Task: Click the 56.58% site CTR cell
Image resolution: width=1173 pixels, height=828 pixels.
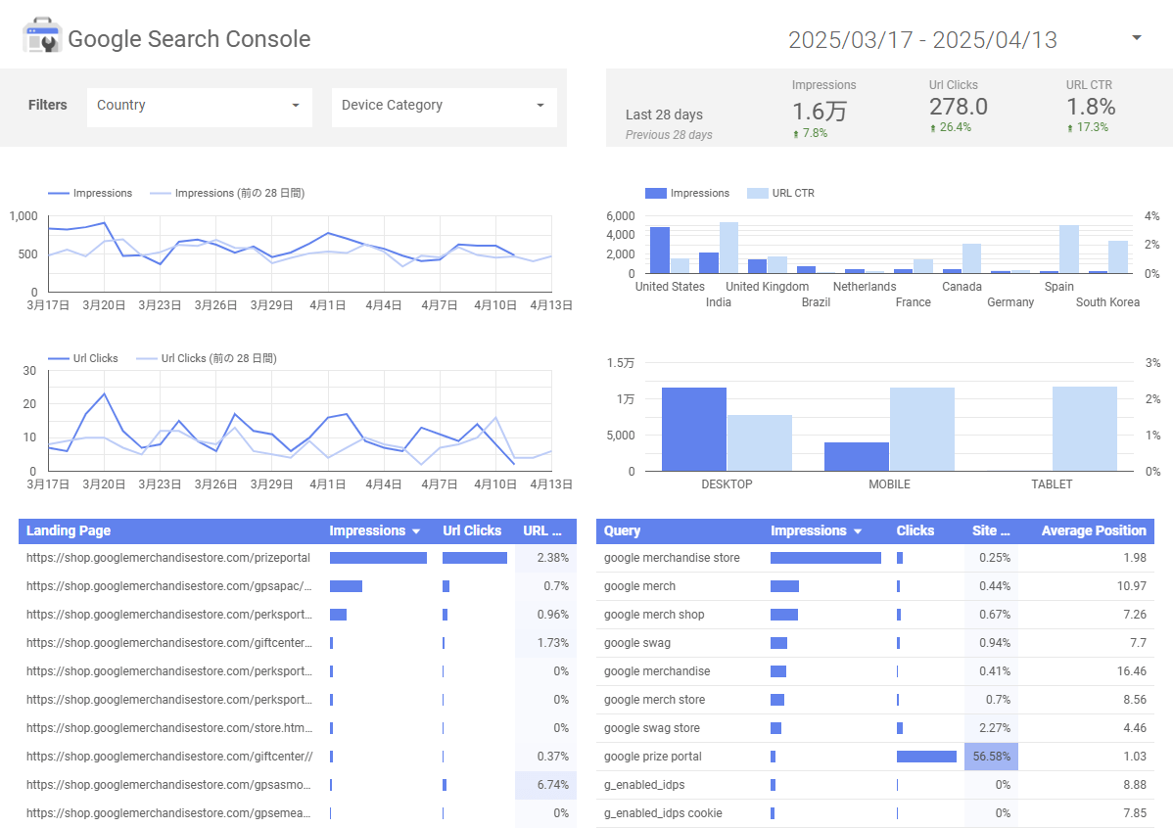Action: (991, 757)
